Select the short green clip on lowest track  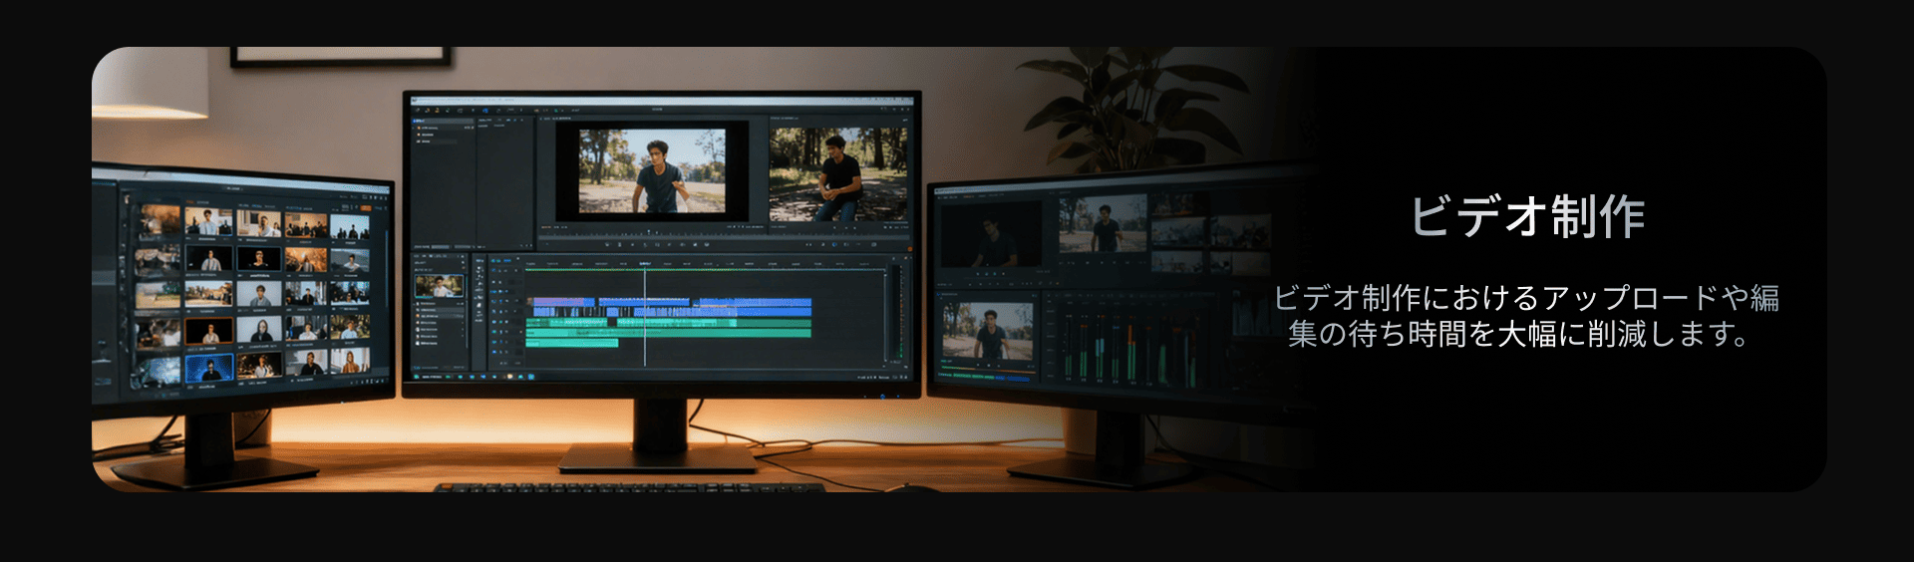[x=571, y=344]
